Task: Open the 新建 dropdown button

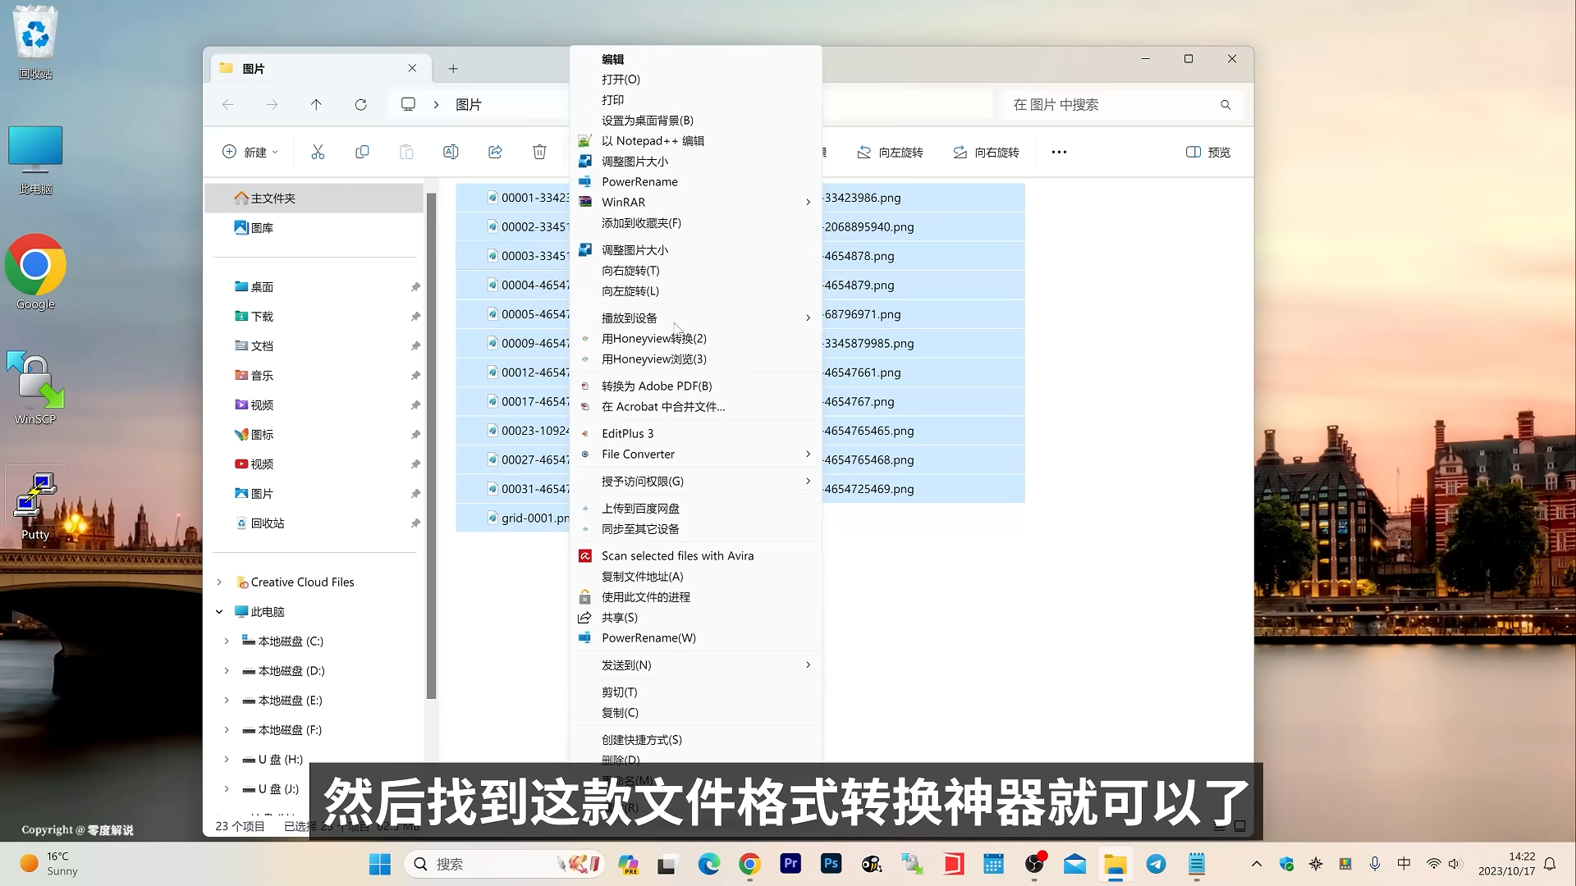Action: pyautogui.click(x=250, y=152)
